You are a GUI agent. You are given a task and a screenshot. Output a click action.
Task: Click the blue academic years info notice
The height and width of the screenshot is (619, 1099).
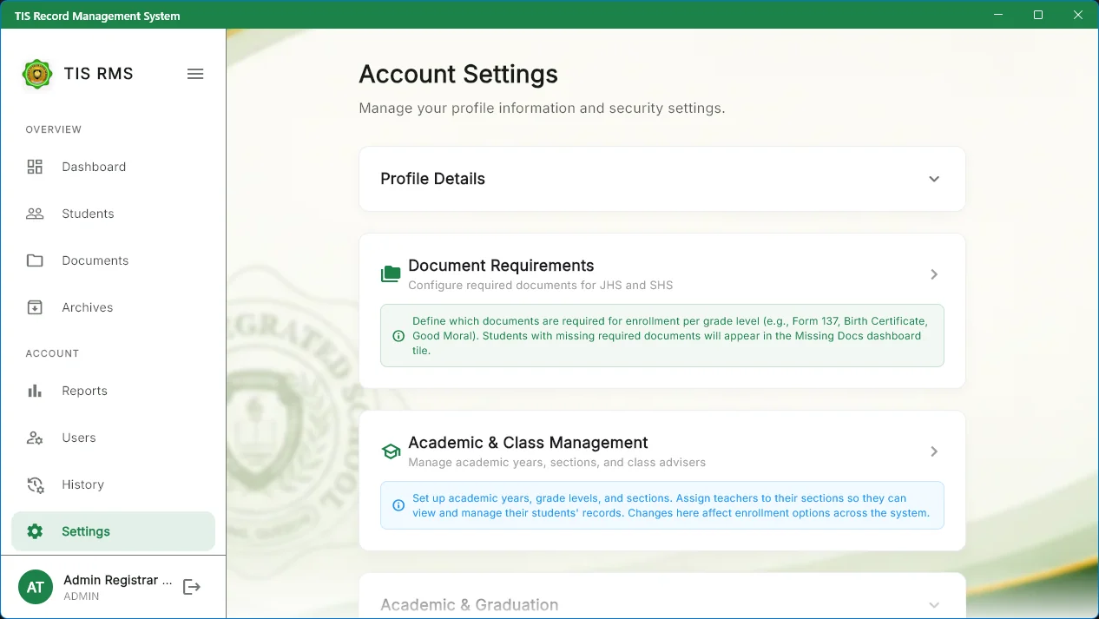662,505
